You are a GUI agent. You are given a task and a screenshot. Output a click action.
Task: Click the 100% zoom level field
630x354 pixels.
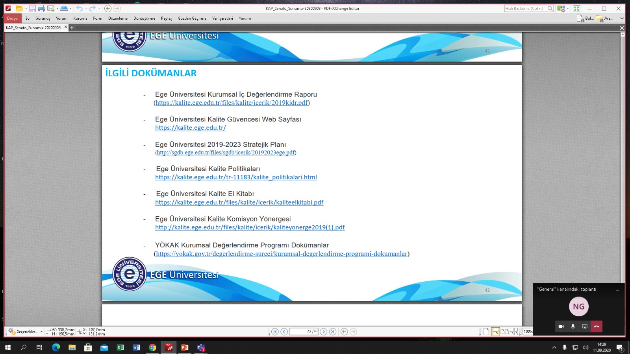click(x=528, y=332)
